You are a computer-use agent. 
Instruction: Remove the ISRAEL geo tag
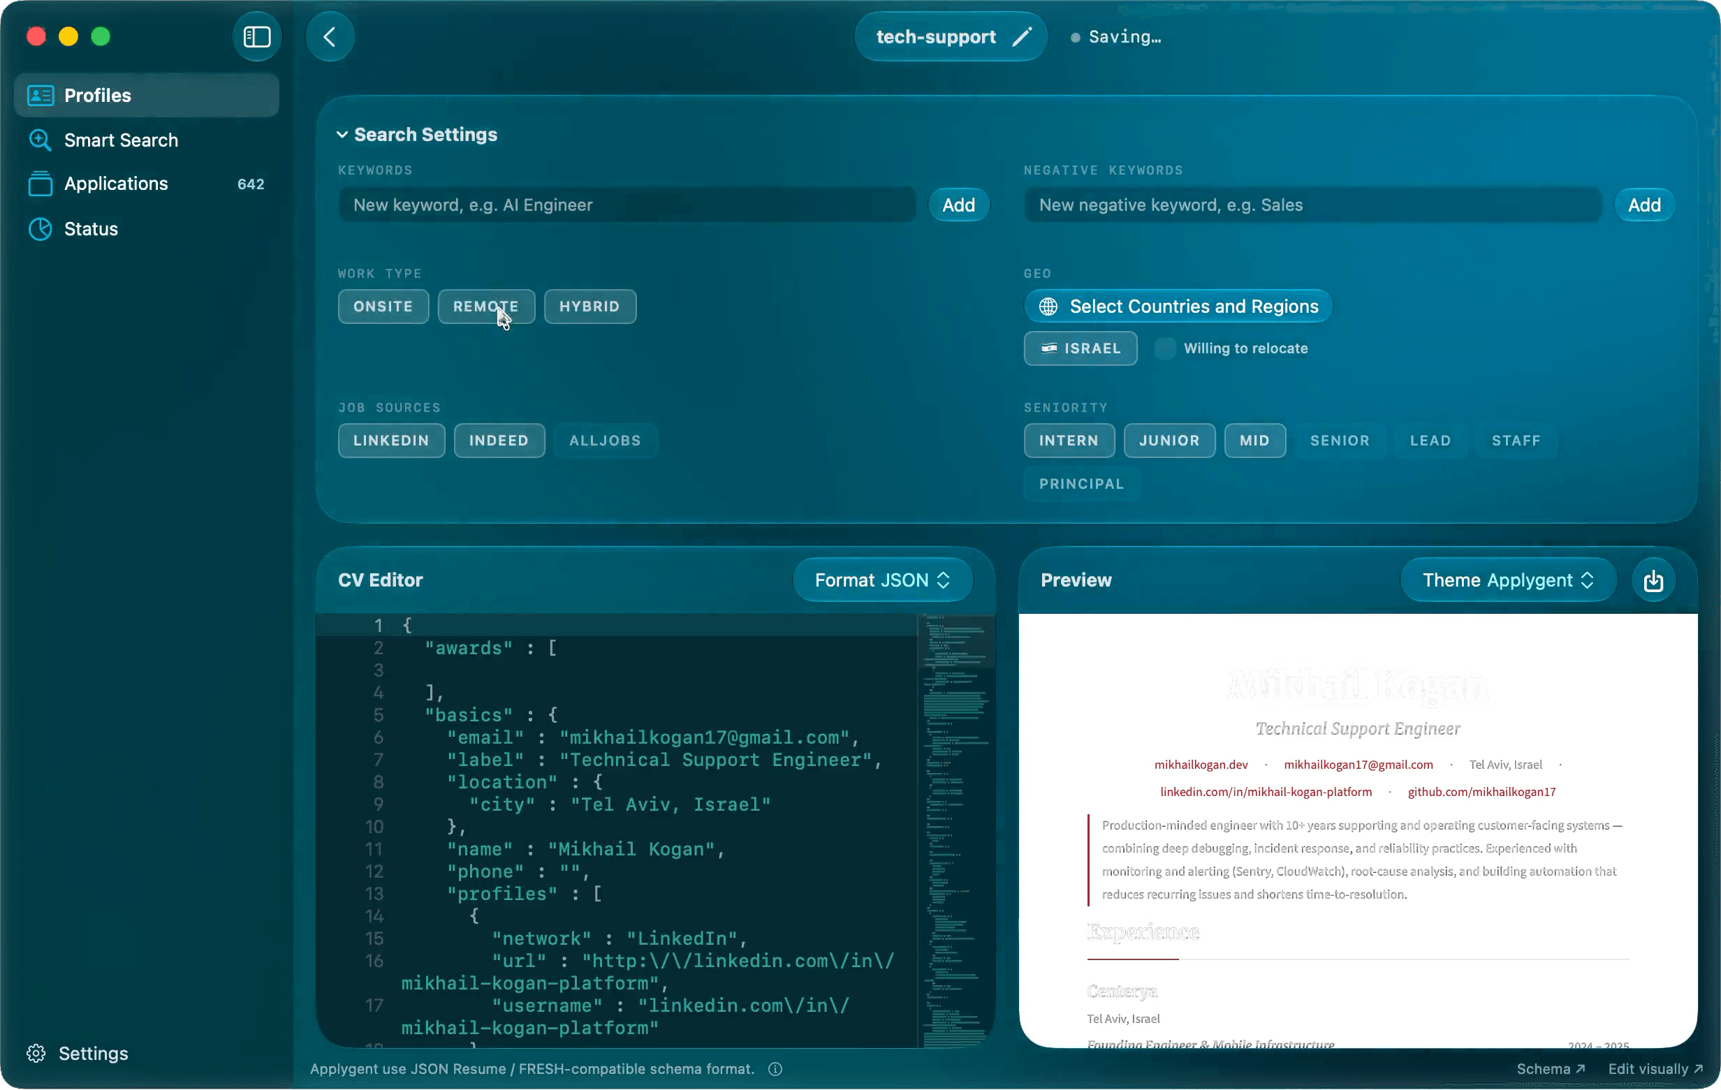click(1080, 348)
